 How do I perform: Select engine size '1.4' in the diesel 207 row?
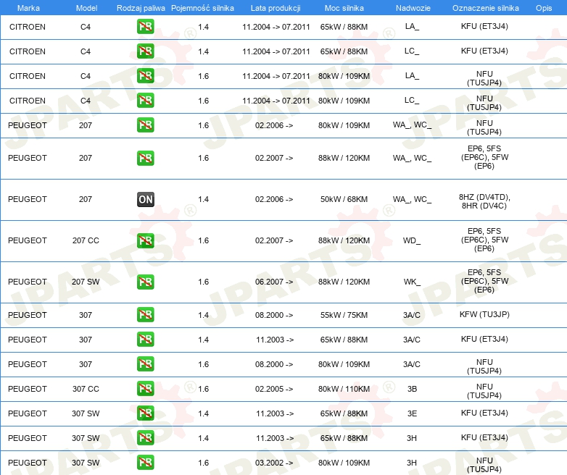pyautogui.click(x=203, y=199)
